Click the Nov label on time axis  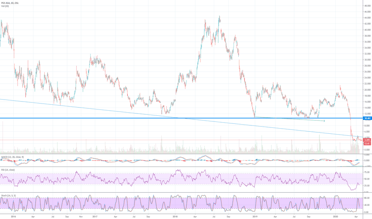(x=81, y=216)
